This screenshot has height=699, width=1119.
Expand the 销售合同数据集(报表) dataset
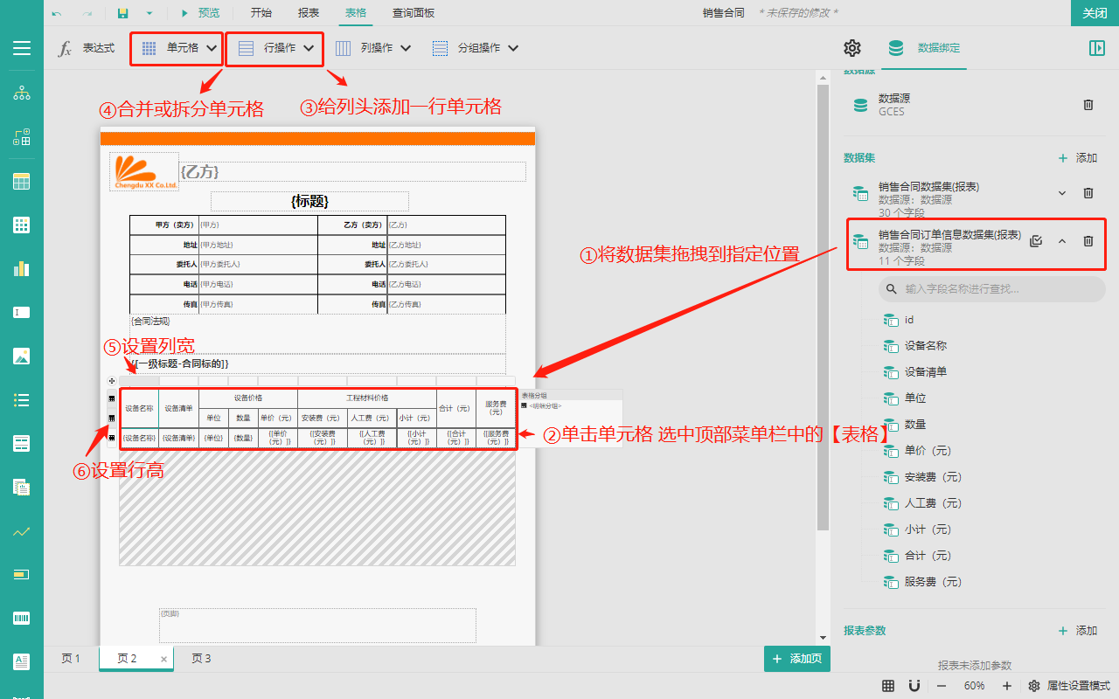tap(1062, 193)
